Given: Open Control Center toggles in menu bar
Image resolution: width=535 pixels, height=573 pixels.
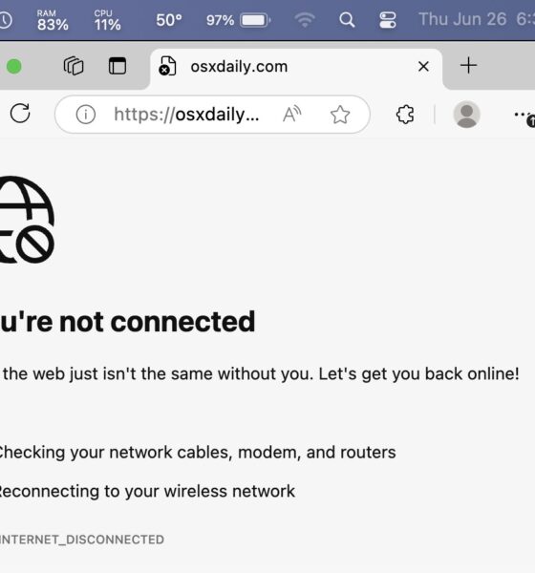Looking at the screenshot, I should click(x=388, y=20).
